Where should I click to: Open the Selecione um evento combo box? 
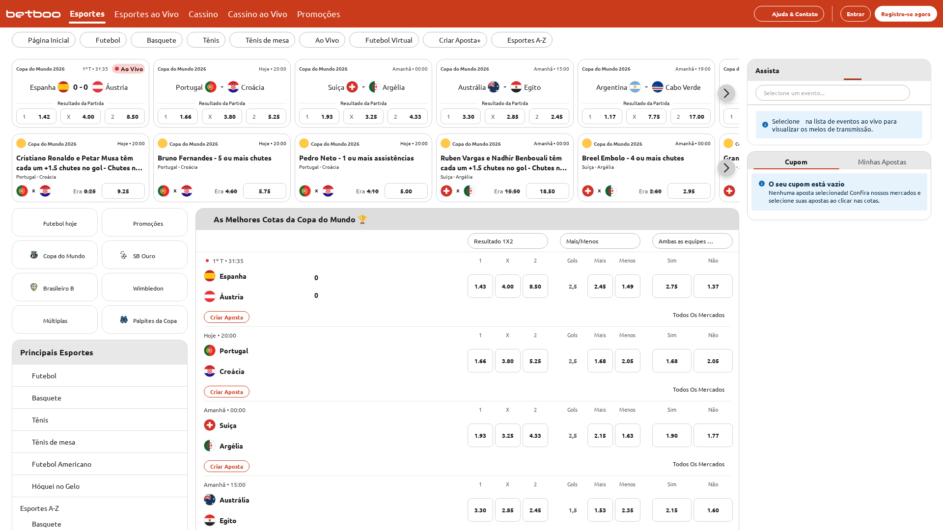point(832,93)
